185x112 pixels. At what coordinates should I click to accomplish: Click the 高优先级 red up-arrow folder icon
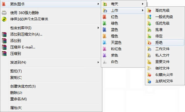coord(149,10)
